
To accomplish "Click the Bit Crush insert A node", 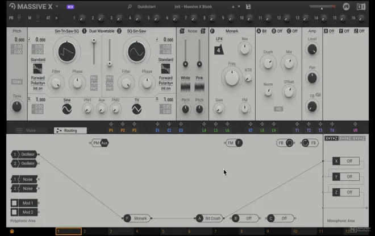I will 210,218.
